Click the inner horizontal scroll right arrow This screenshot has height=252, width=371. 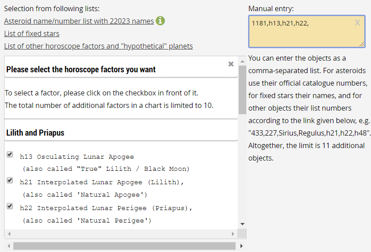233,234
